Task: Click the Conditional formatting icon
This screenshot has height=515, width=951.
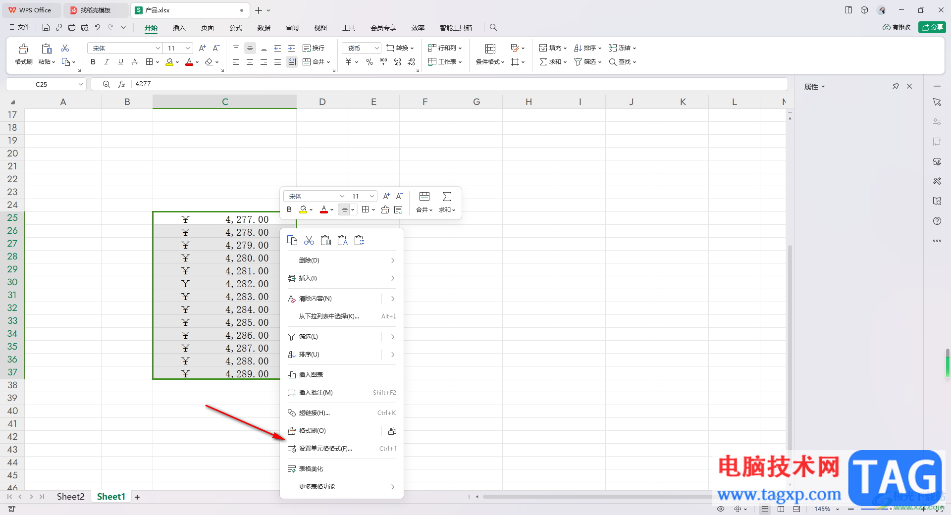Action: tap(490, 49)
